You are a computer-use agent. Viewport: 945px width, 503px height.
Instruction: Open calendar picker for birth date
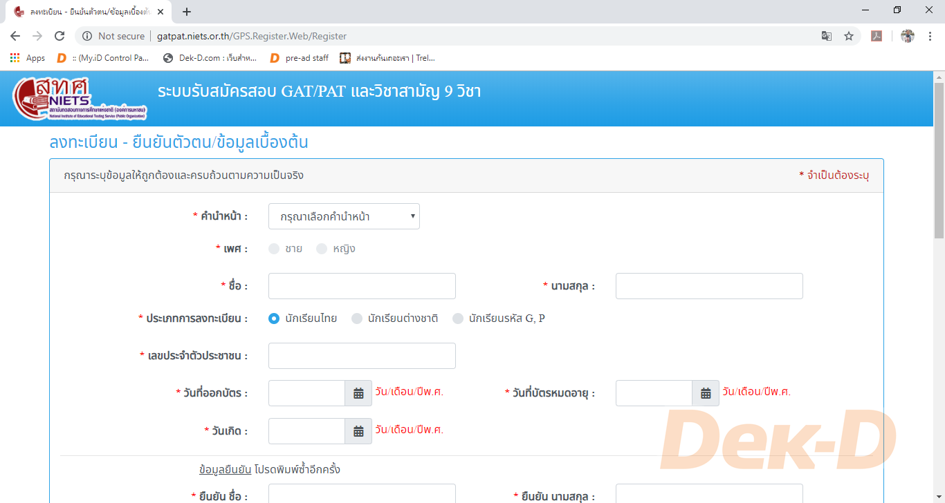tap(358, 431)
